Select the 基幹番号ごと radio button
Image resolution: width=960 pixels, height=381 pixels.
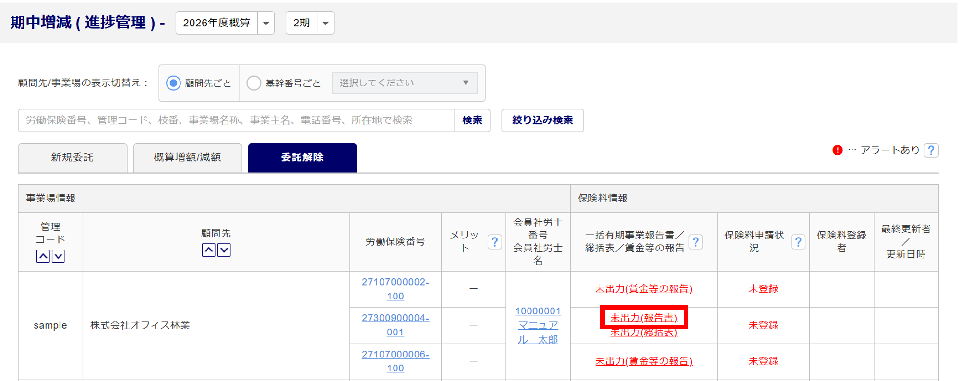pos(253,83)
